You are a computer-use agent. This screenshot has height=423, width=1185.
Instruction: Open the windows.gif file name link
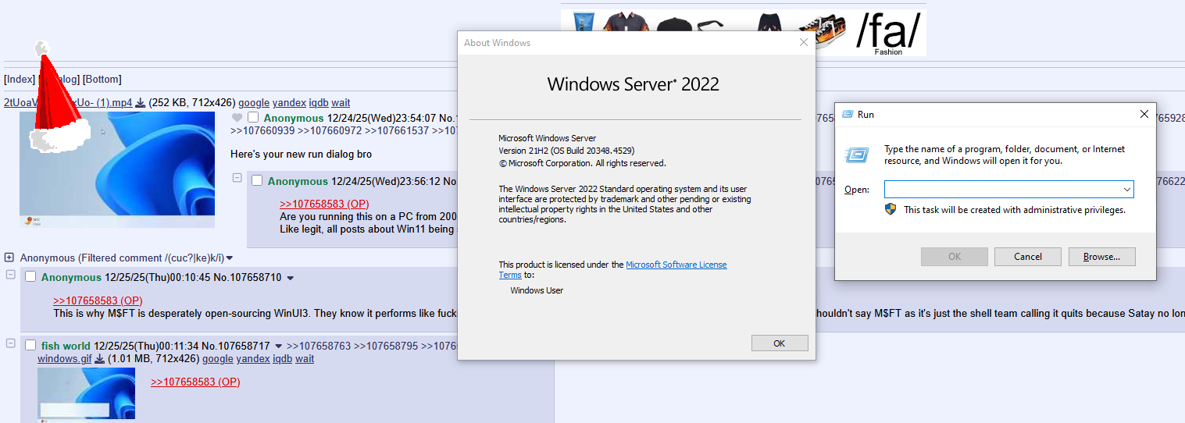click(65, 359)
